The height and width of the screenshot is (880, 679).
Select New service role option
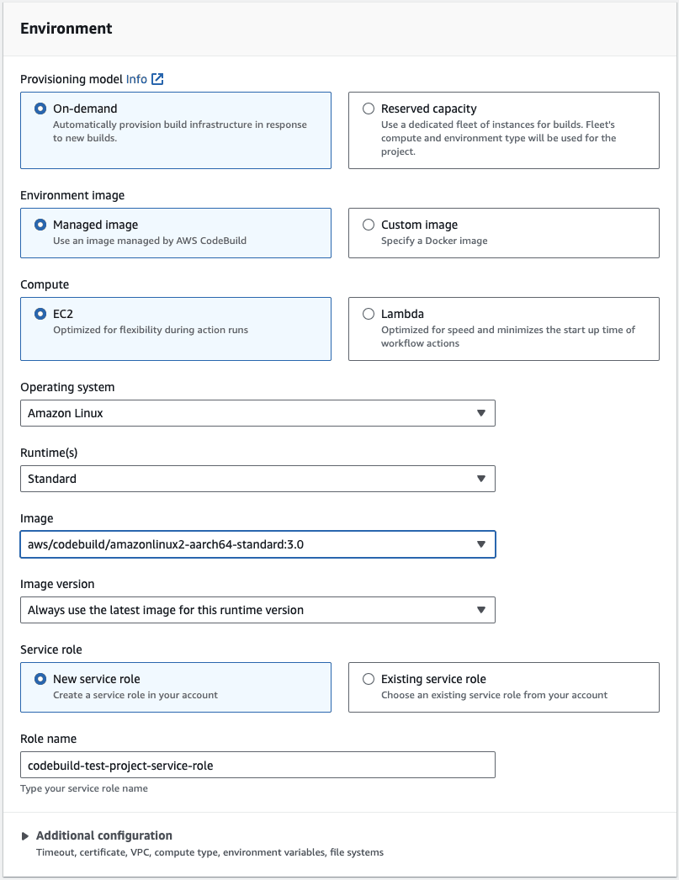pos(40,679)
